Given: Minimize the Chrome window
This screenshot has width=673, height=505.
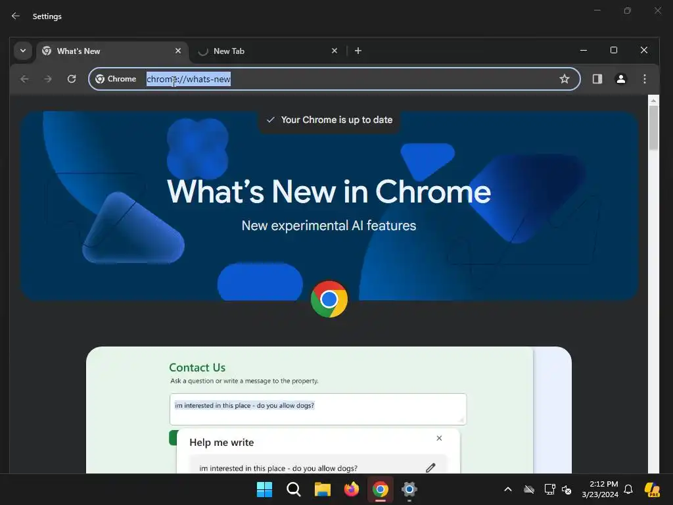Looking at the screenshot, I should (584, 50).
